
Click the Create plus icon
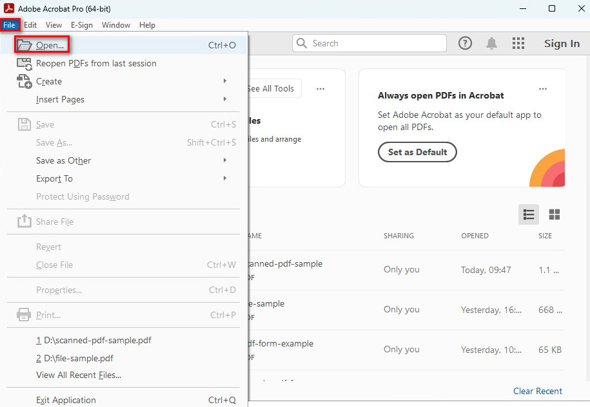click(23, 82)
